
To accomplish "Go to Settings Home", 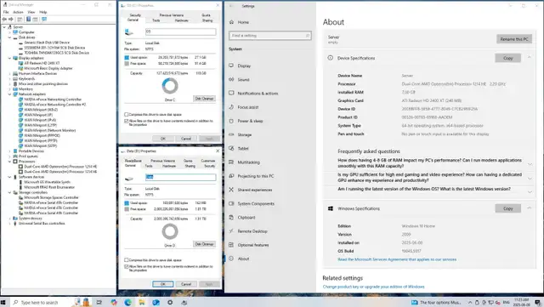I will coord(243,22).
